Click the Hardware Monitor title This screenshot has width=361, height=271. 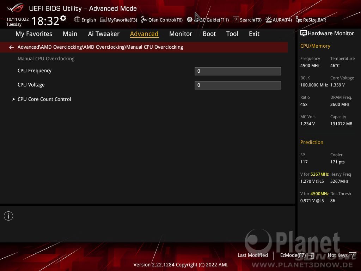pos(331,34)
